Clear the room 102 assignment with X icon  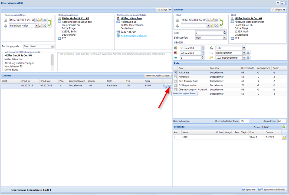point(248,58)
